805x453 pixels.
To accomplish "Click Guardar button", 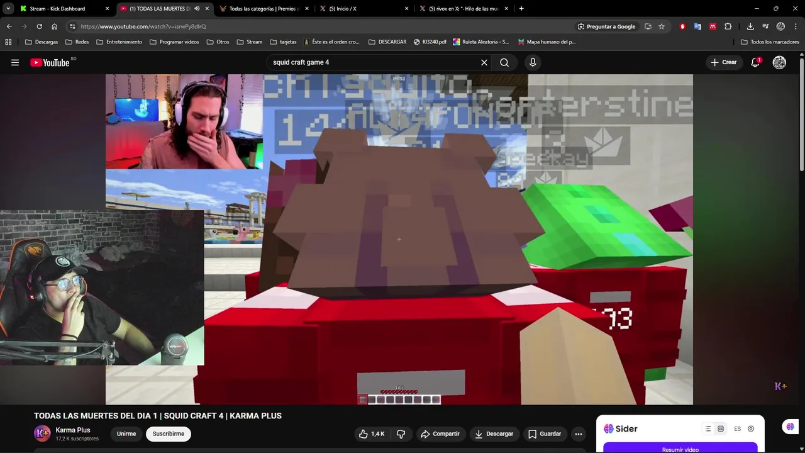I will point(545,433).
